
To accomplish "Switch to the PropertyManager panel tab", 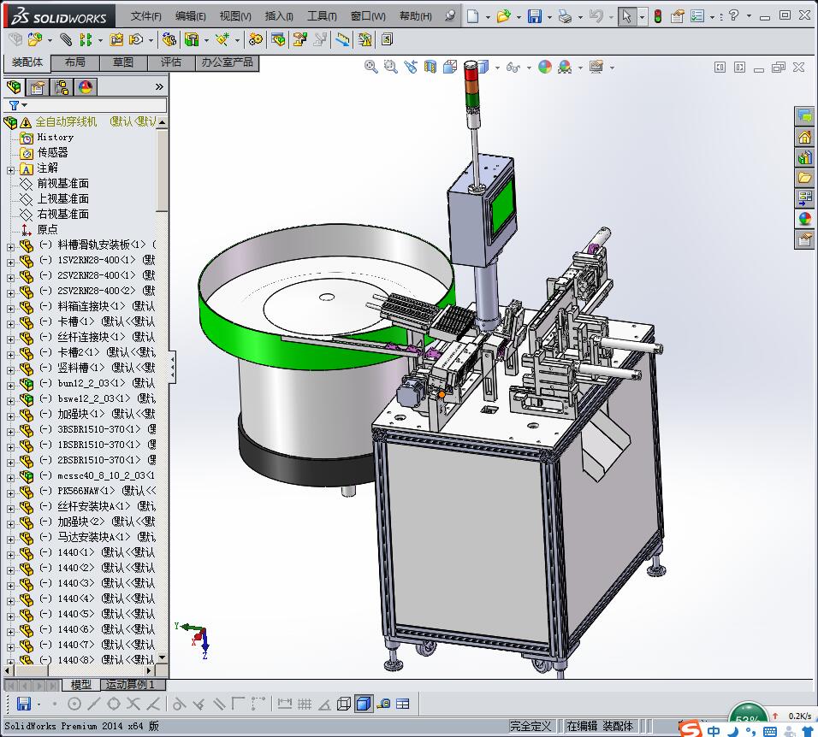I will [x=38, y=87].
